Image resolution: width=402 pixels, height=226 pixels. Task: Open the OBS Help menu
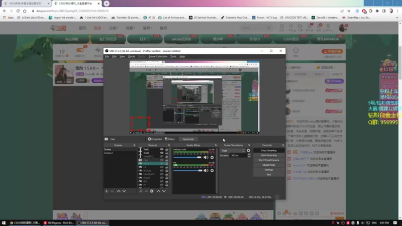pos(182,56)
